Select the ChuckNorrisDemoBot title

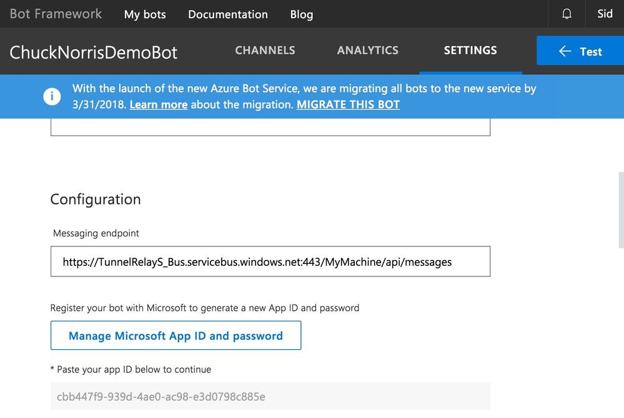click(x=94, y=52)
